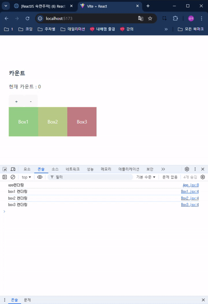
Task: Open the 모든 북마크 folder
Action: tap(191, 29)
